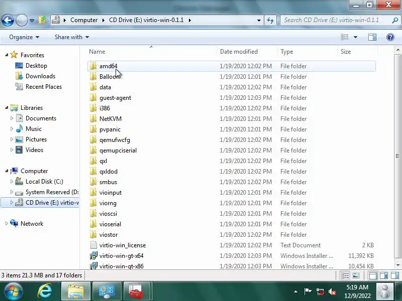Click the Forward navigation arrow button

click(22, 20)
